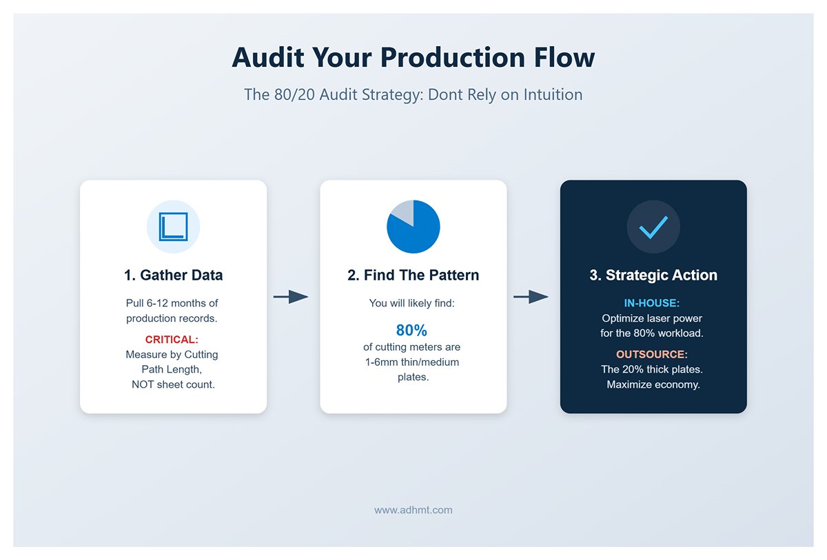Select the Audit Your Production Flow title

click(x=413, y=58)
